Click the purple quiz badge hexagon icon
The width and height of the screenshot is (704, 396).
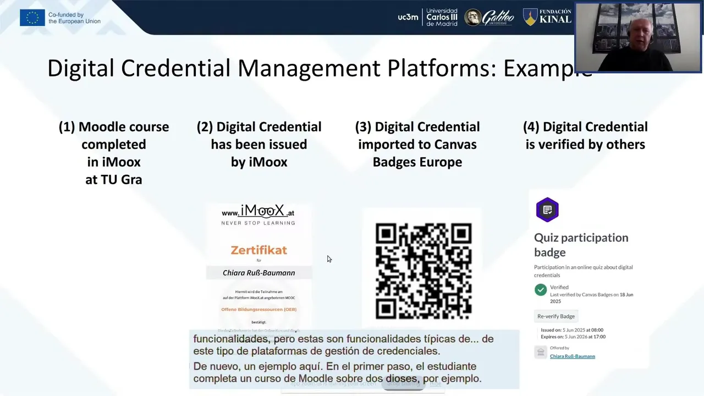(547, 210)
